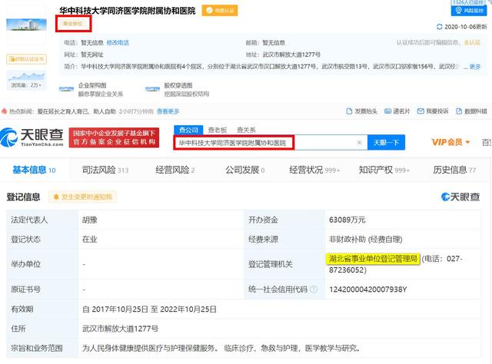Switch to 经营风险 tab
The height and width of the screenshot is (364, 492).
(175, 170)
